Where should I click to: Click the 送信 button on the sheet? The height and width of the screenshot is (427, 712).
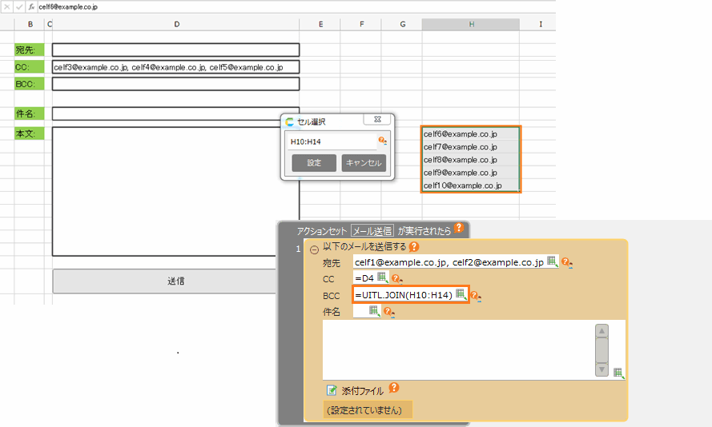[x=175, y=281]
